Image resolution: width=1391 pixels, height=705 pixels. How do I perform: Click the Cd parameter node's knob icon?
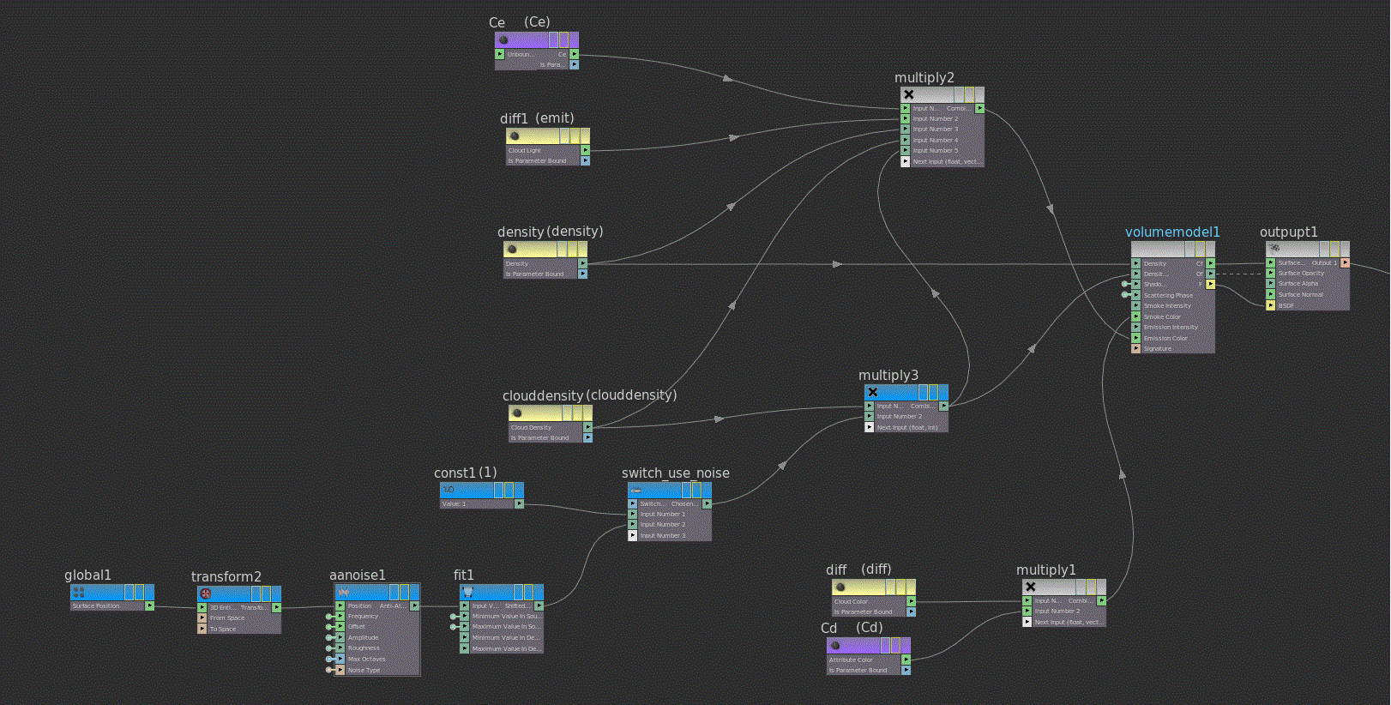click(836, 646)
